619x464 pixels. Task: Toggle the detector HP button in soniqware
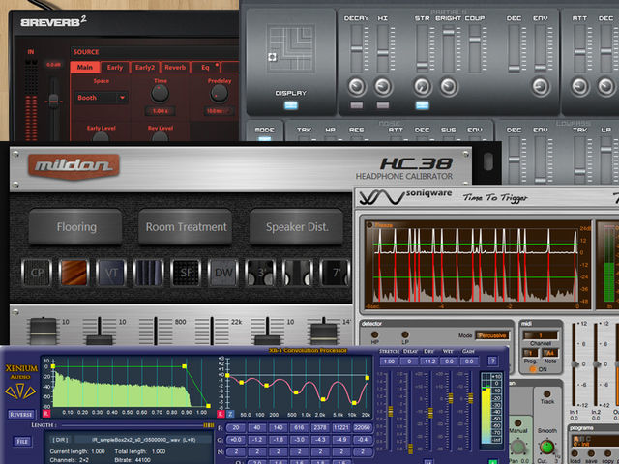pos(375,335)
